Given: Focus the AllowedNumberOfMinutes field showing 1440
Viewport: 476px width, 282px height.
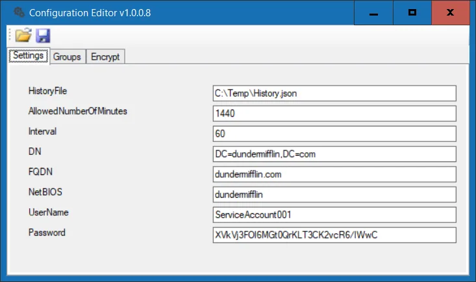Looking at the screenshot, I should 334,113.
